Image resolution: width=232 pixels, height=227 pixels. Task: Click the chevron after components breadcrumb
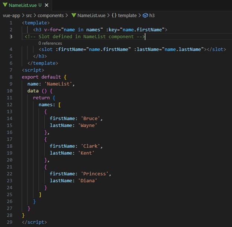pyautogui.click(x=67, y=15)
